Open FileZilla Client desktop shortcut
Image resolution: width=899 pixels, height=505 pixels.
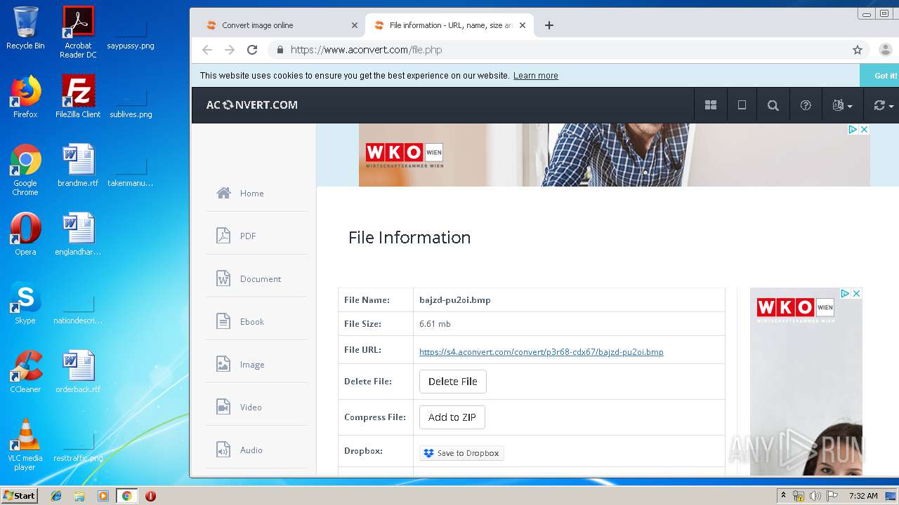78,97
